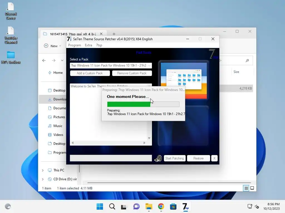This screenshot has width=285, height=213.
Task: Open taskbar Search
Action: pos(112,206)
